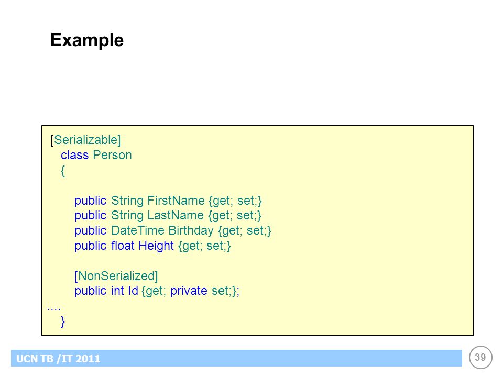Click the four dots ellipsis line
This screenshot has width=503, height=377.
[53, 309]
